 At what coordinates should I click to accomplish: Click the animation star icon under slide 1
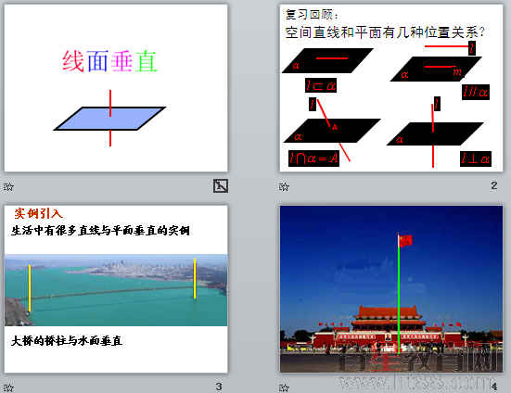(8, 187)
